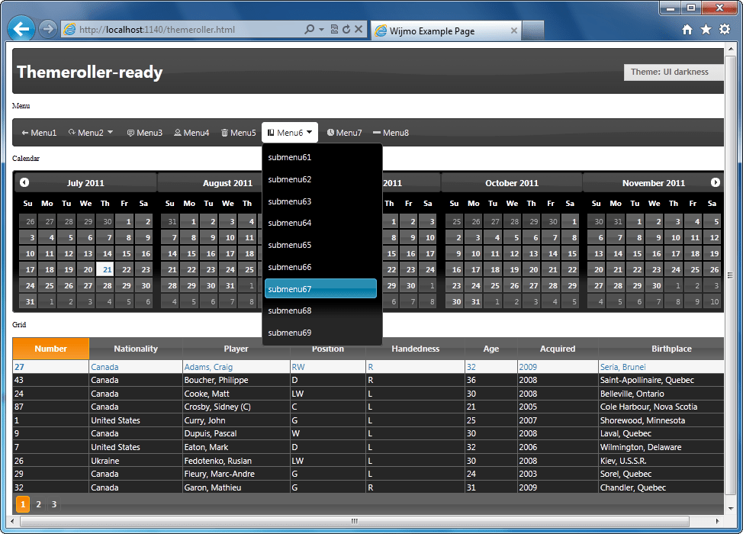Go to next month in calendar
The image size is (743, 534).
[715, 182]
